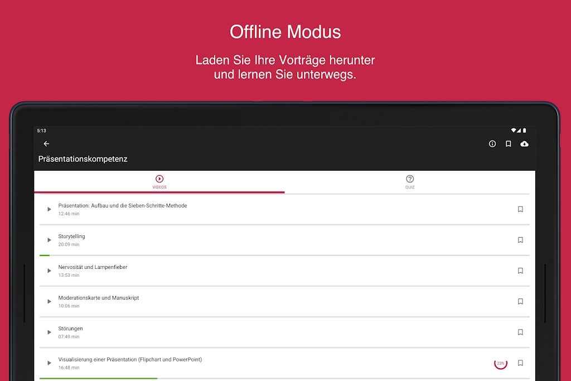
Task: Toggle bookmark for Storytelling lecture
Action: pos(520,240)
